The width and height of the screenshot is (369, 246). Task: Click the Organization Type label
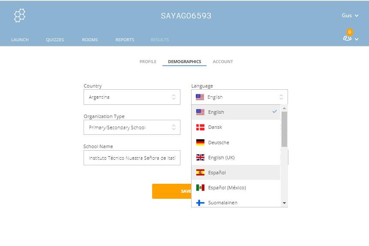[104, 116]
